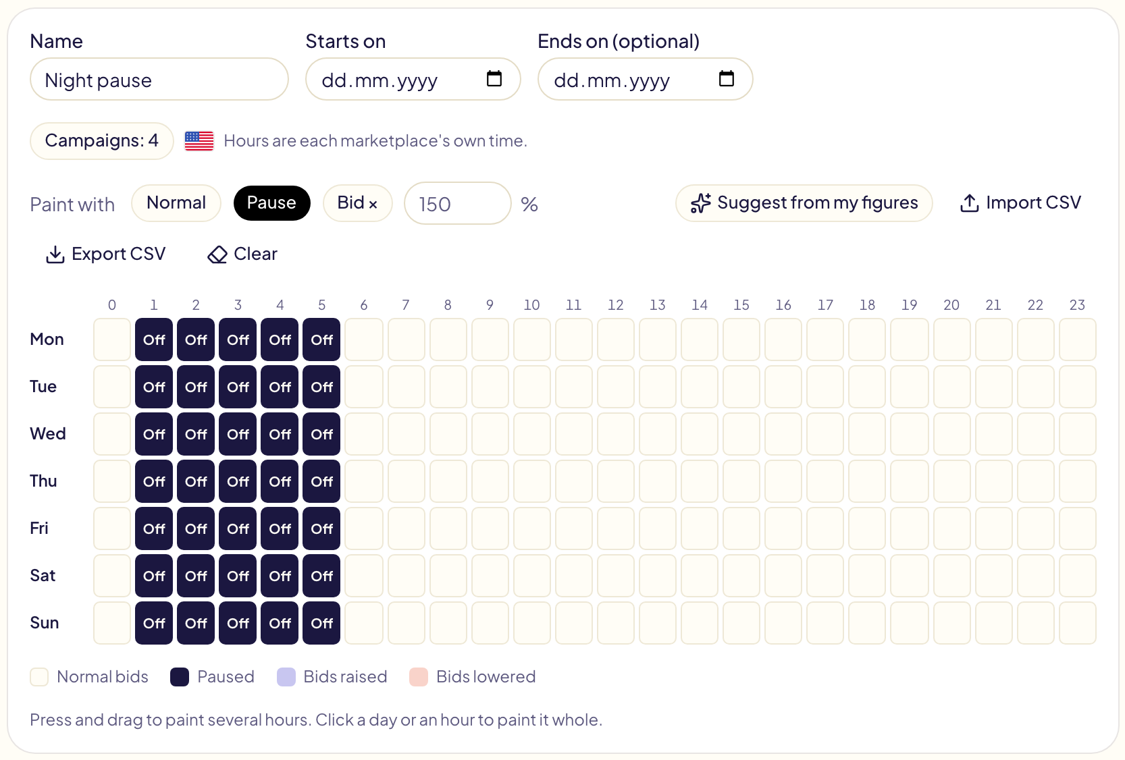1125x760 pixels.
Task: Toggle Sunday hour 5 Off cell
Action: [322, 623]
